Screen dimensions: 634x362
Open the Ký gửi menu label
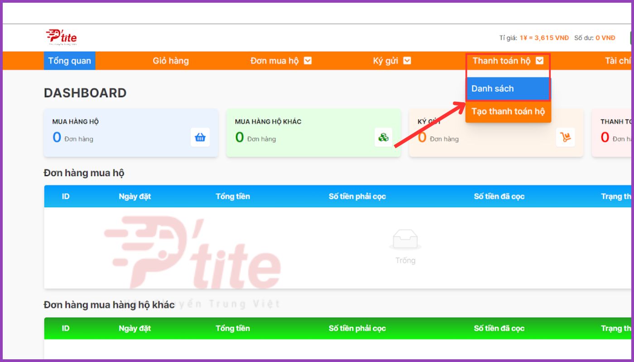pyautogui.click(x=385, y=61)
